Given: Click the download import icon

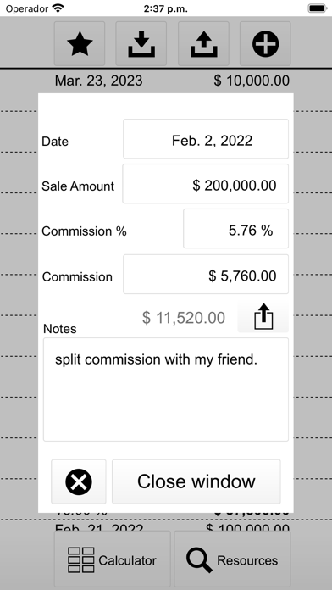Looking at the screenshot, I should click(141, 43).
